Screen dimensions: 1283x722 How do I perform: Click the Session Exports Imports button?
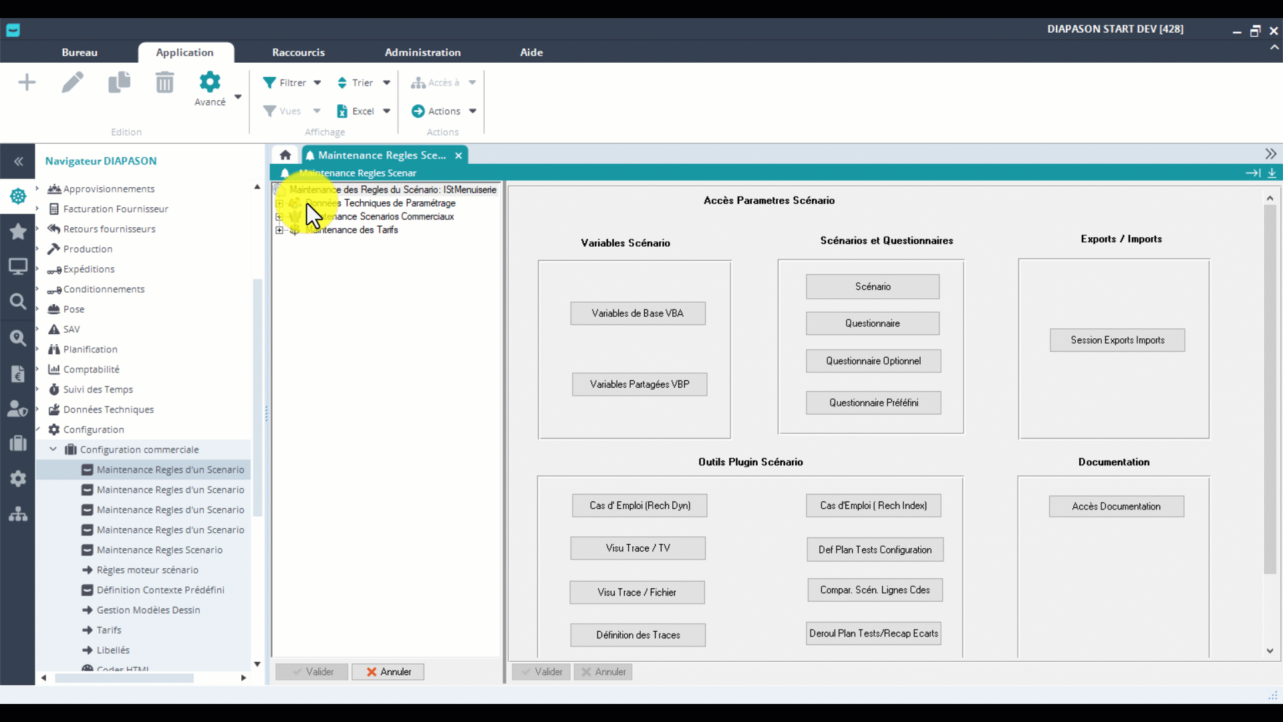pyautogui.click(x=1117, y=340)
